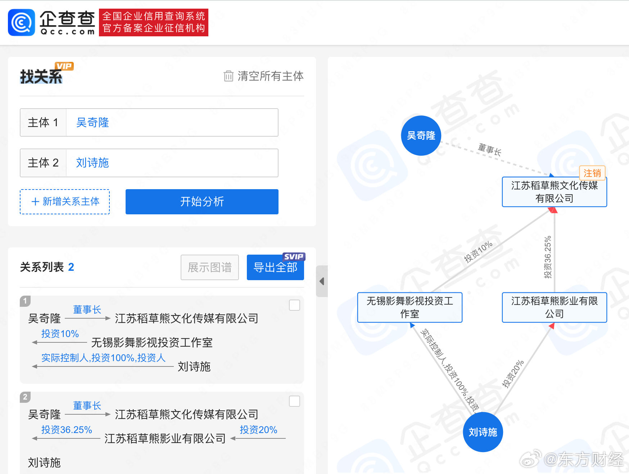Click the 关系列表 2 heading
This screenshot has height=474, width=629.
[47, 267]
